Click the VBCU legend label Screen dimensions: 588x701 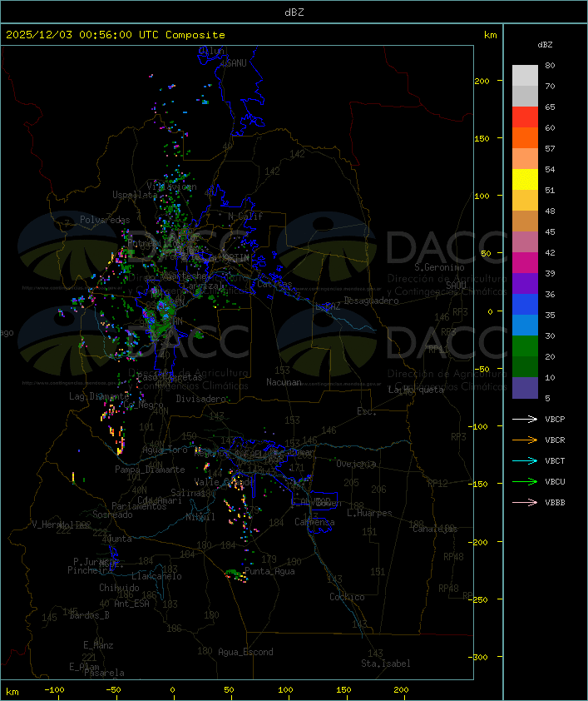pos(555,481)
